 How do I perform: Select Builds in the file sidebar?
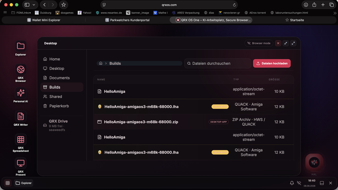coord(62,87)
